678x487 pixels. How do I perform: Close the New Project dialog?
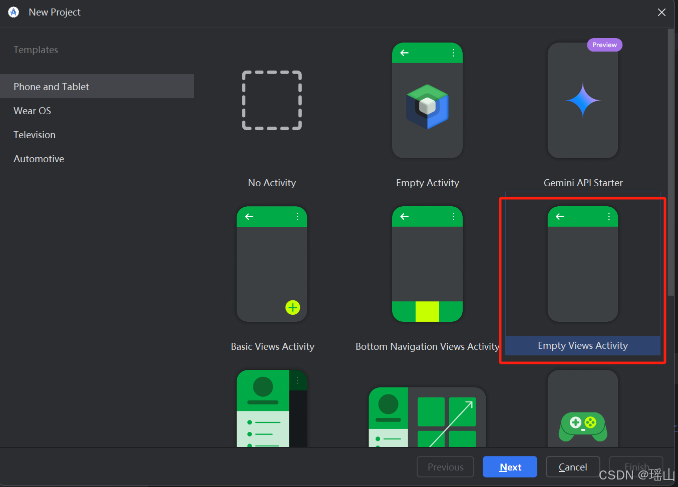click(x=661, y=12)
